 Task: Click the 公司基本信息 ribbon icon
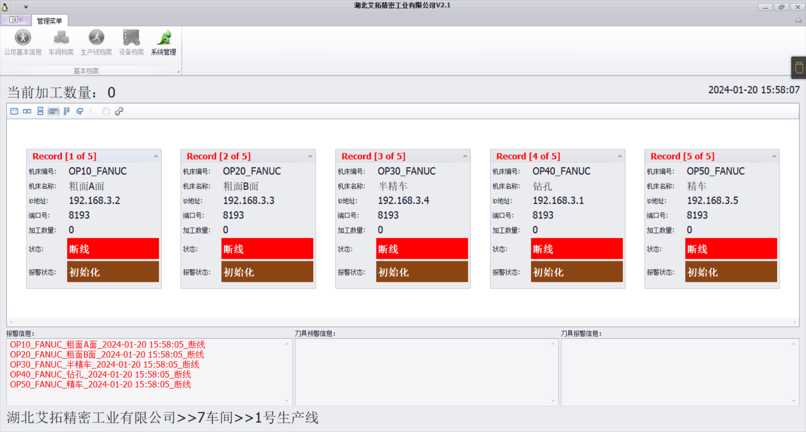point(23,42)
